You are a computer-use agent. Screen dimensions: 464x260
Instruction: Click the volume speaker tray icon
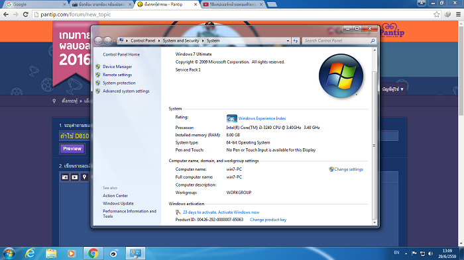431,253
